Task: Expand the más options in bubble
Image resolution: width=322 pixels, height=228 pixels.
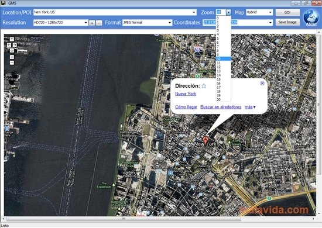Action: [250, 107]
